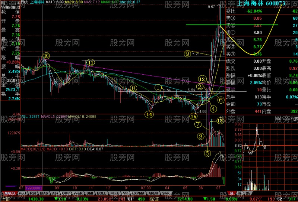Select the EXPMA indicator tab

point(138,193)
